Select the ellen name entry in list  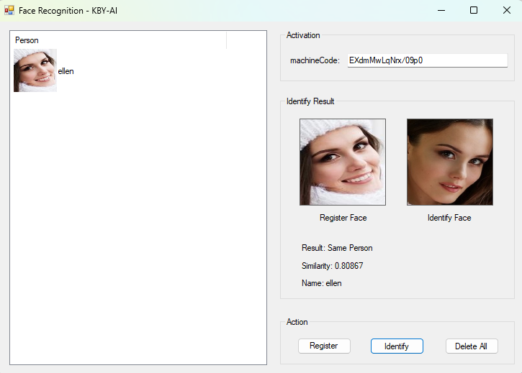(66, 71)
